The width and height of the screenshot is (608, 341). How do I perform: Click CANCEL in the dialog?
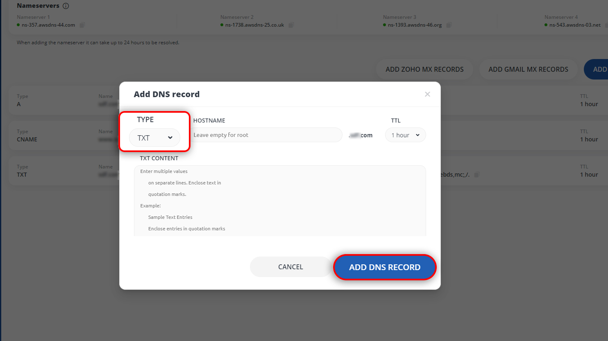(290, 266)
